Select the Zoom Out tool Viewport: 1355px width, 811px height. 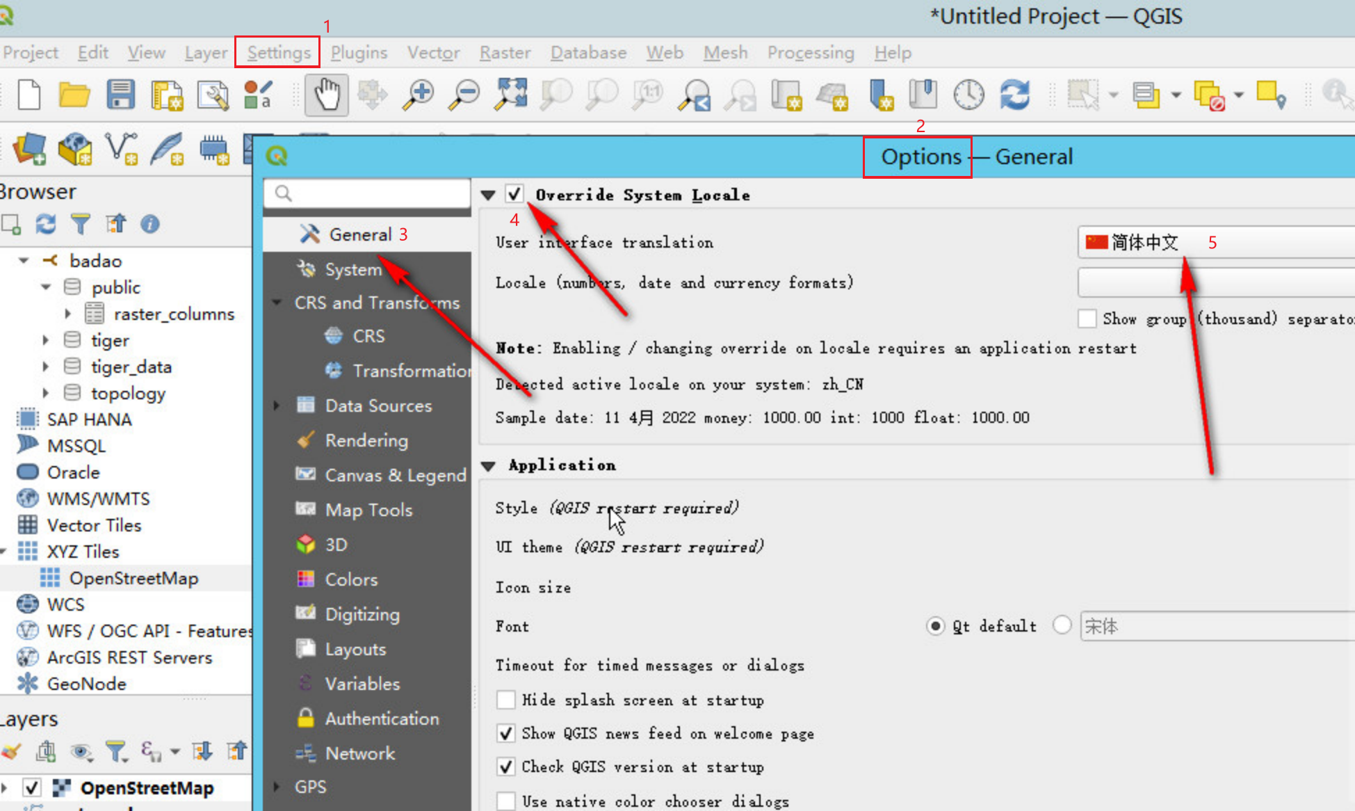(x=464, y=95)
